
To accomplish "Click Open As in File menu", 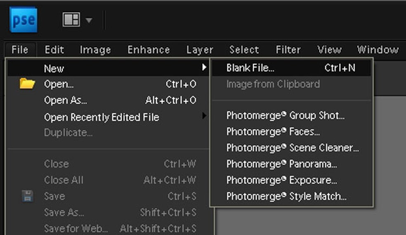I will coord(65,100).
